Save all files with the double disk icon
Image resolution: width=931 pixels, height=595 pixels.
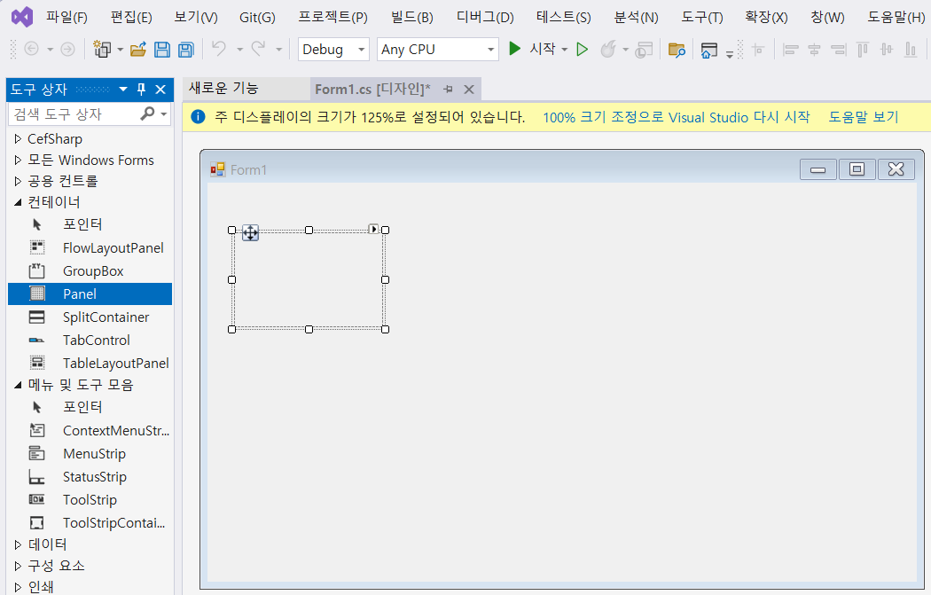pyautogui.click(x=186, y=50)
